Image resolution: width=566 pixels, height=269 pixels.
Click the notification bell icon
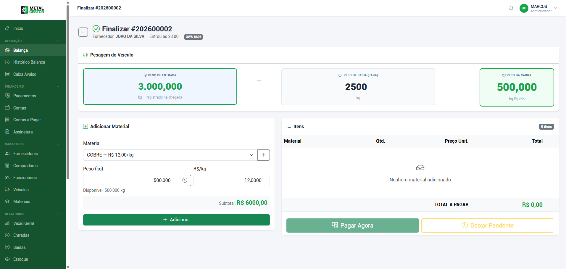(511, 8)
